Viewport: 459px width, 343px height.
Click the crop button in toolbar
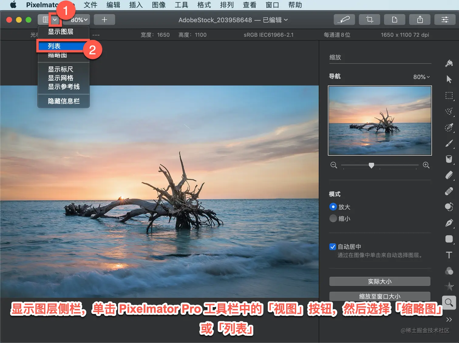pyautogui.click(x=369, y=20)
